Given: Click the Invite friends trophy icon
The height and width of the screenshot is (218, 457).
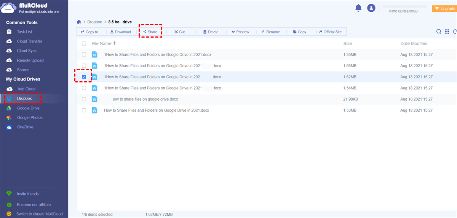Looking at the screenshot, I should 9,193.
